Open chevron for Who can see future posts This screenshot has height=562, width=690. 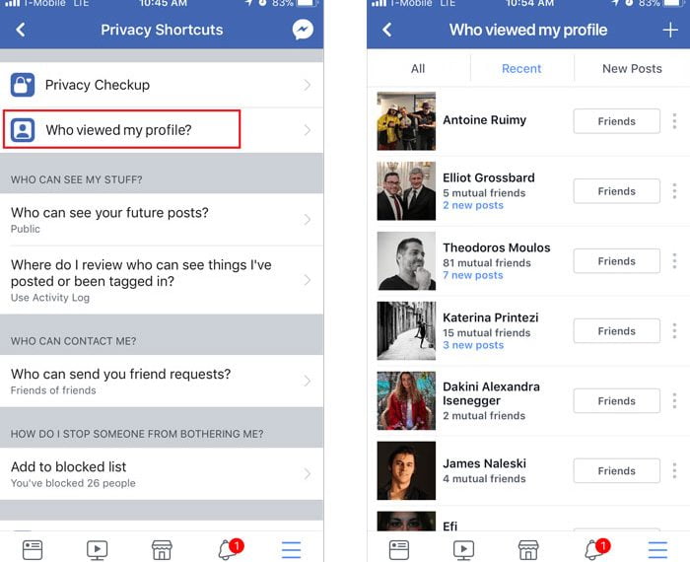308,219
